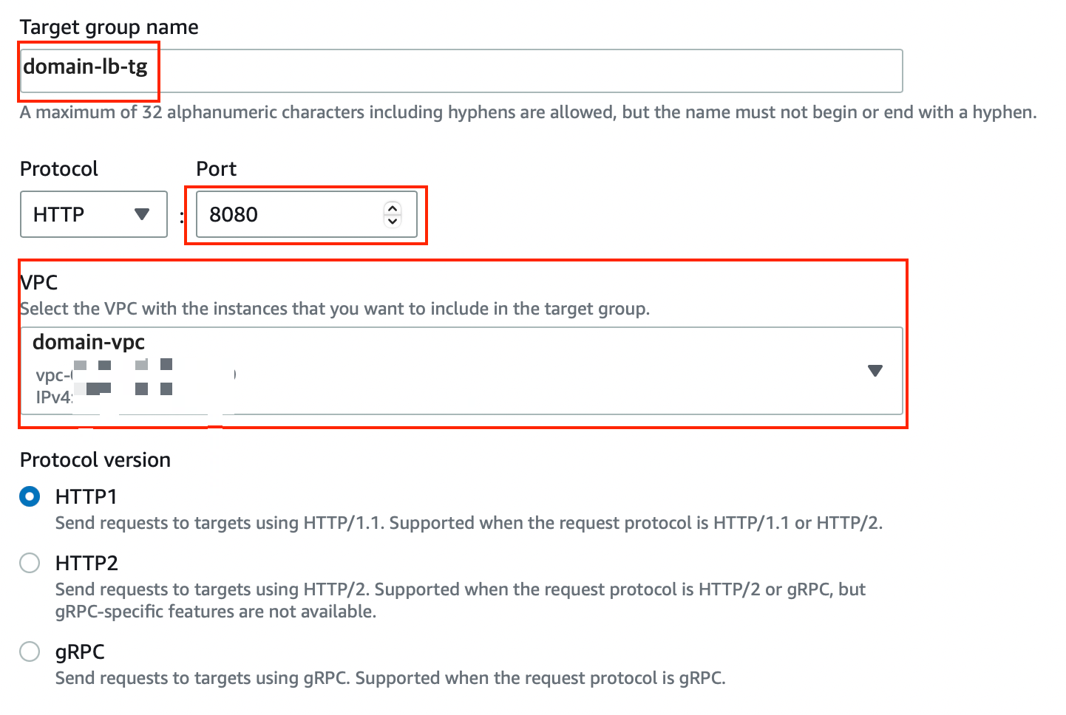Screen dimensions: 1066x715
Task: Click the "Protocol" field label
Action: 59,169
